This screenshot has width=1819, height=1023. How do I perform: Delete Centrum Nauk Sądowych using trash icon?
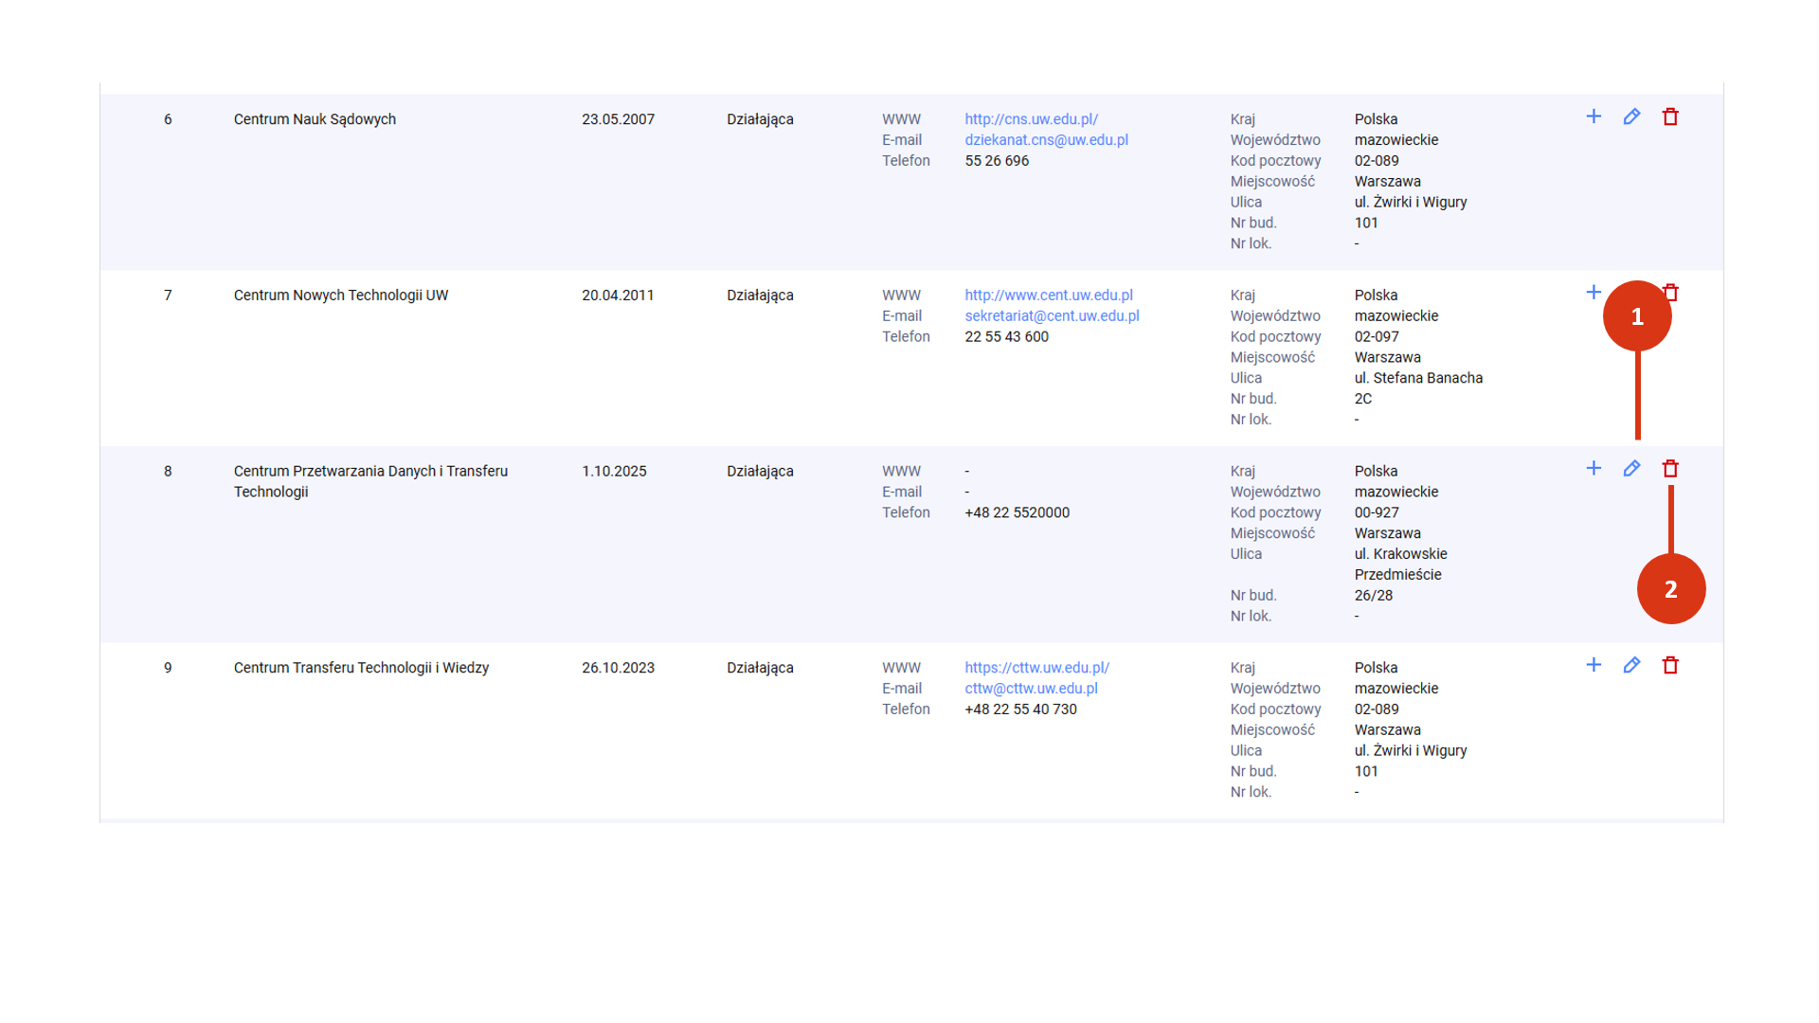coord(1670,117)
